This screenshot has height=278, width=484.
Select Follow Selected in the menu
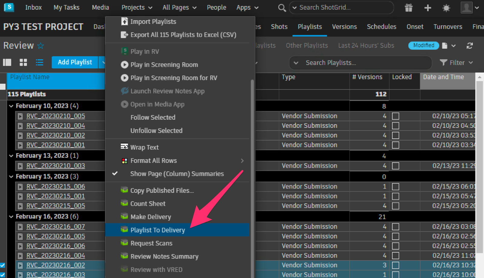pos(153,117)
